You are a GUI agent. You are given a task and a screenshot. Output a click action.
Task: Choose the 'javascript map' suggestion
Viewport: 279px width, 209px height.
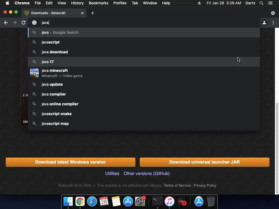144,124
